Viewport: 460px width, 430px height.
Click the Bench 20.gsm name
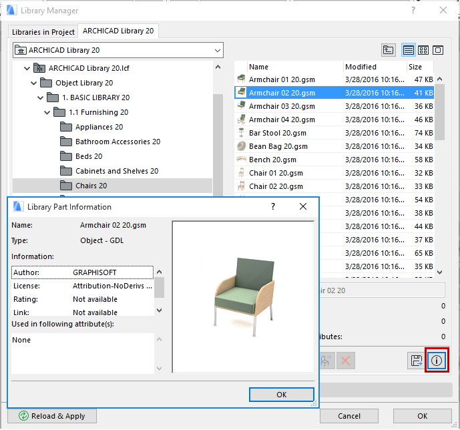click(x=272, y=160)
